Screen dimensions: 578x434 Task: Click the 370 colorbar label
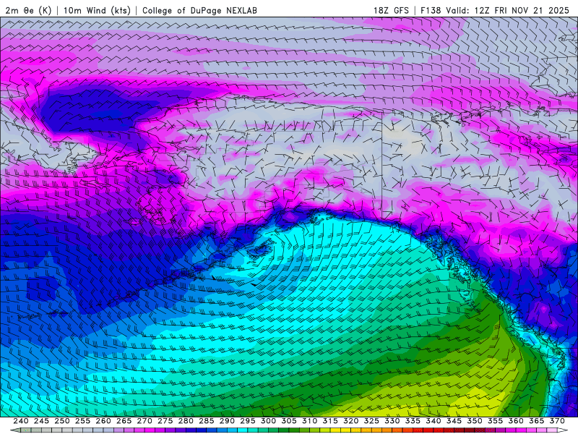coord(557,421)
